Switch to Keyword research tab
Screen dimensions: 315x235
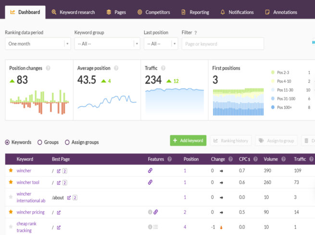click(73, 12)
